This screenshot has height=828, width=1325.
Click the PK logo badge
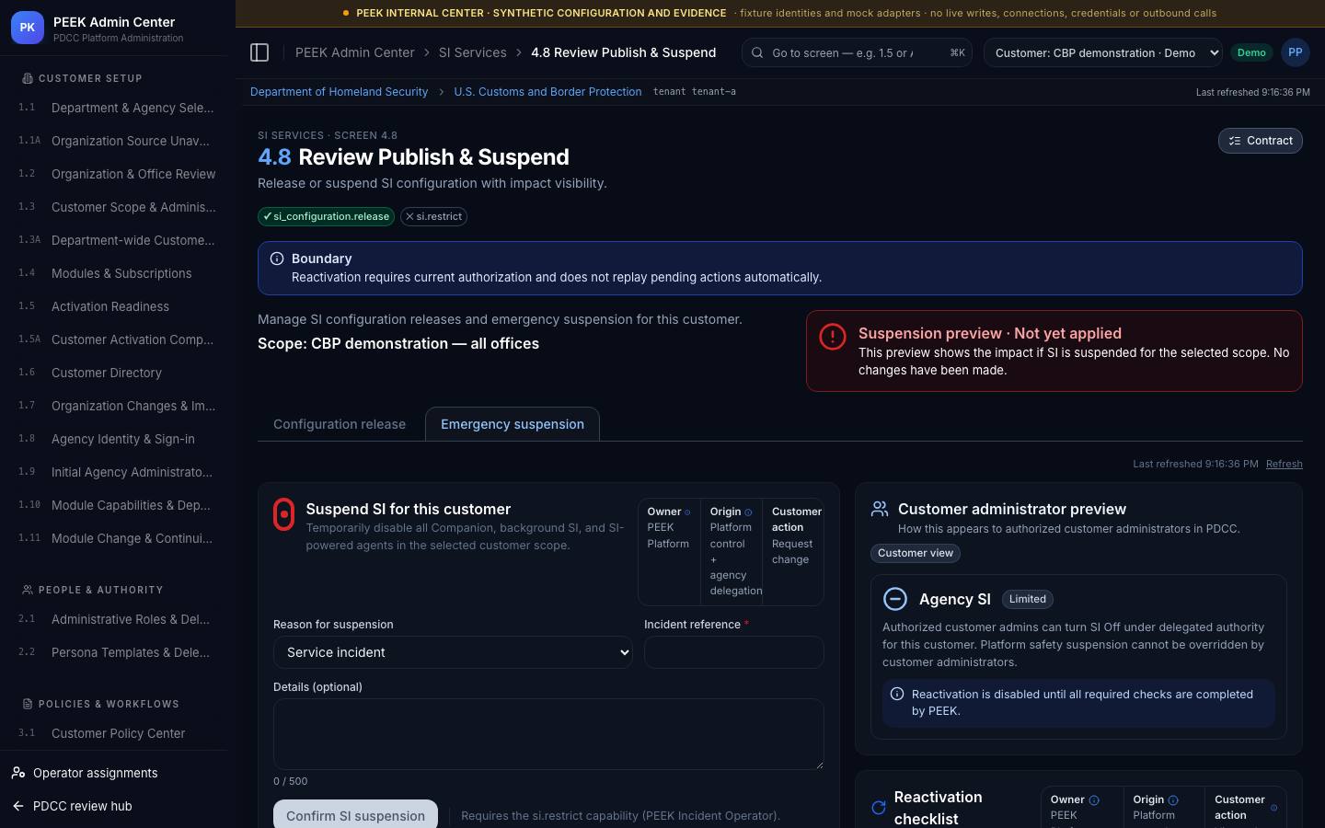(x=28, y=28)
